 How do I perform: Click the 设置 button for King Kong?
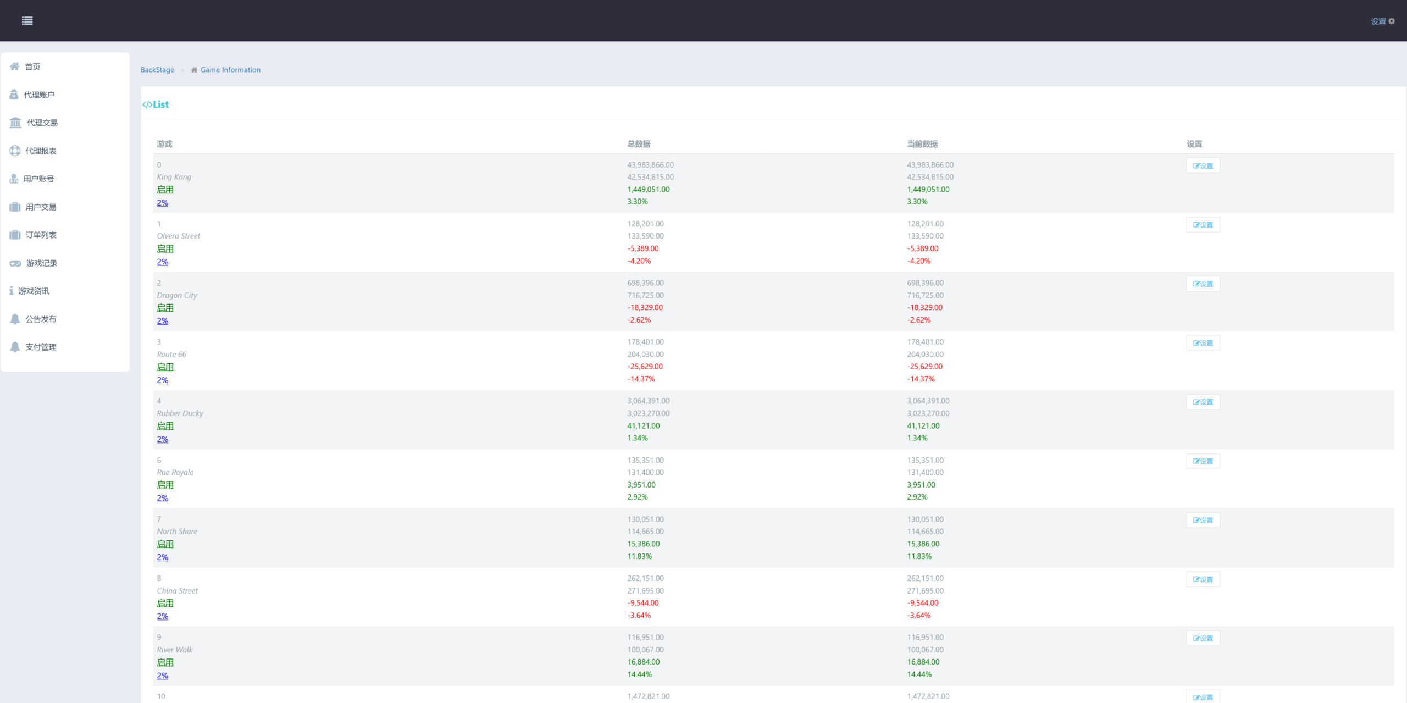click(x=1203, y=165)
